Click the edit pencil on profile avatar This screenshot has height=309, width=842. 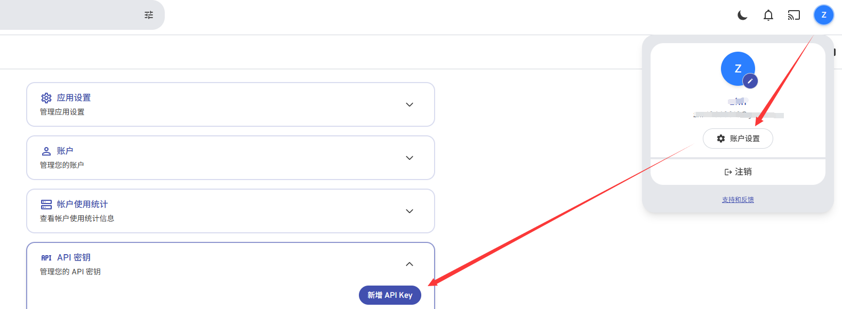click(750, 81)
